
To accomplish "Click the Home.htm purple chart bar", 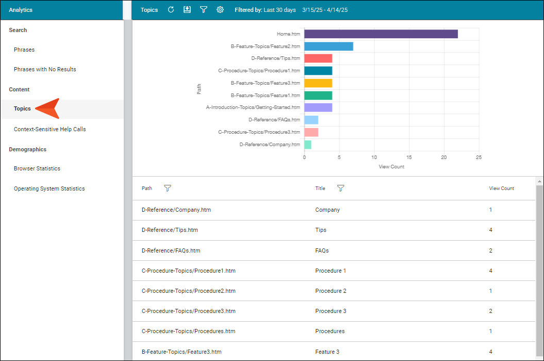I will [x=381, y=34].
